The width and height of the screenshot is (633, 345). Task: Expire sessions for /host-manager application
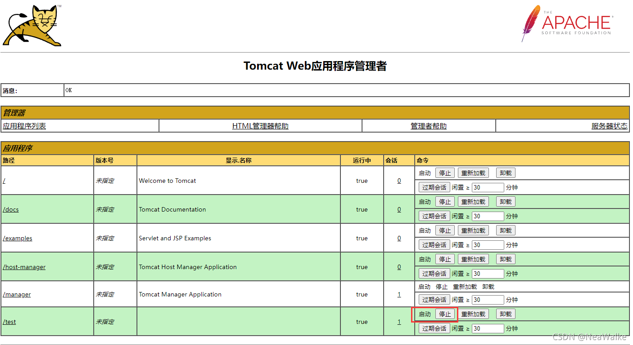click(x=434, y=274)
